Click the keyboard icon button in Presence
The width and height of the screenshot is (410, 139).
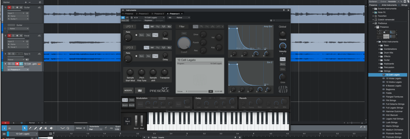(x=140, y=90)
